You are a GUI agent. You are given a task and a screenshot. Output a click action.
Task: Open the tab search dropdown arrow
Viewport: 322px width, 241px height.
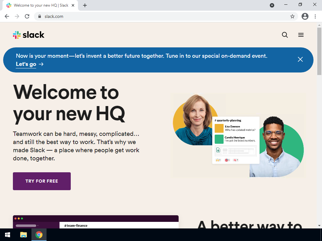[x=272, y=5]
